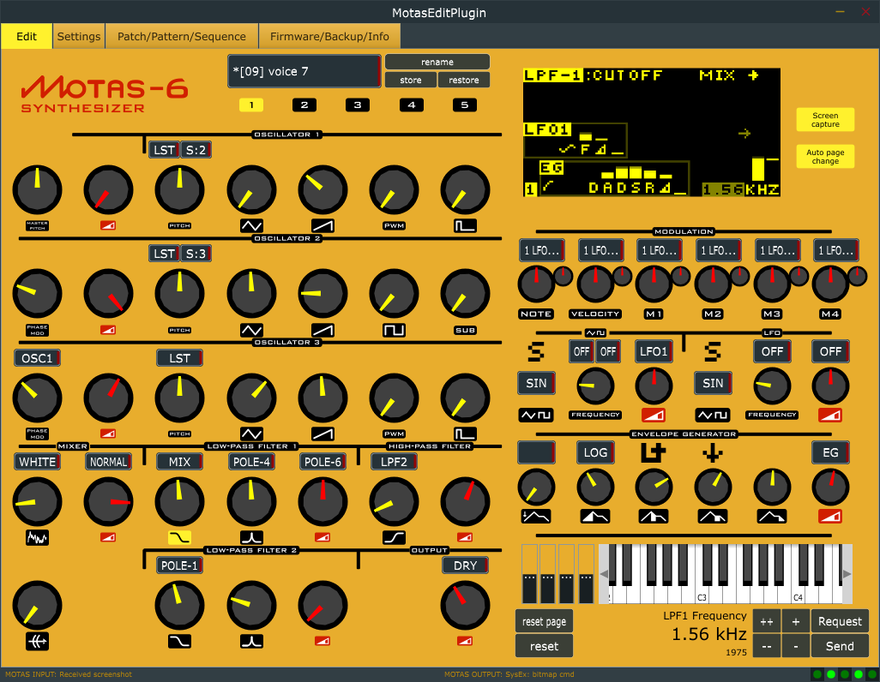The image size is (880, 682).
Task: Click Oscillator 2 SUB icon
Action: tap(465, 331)
